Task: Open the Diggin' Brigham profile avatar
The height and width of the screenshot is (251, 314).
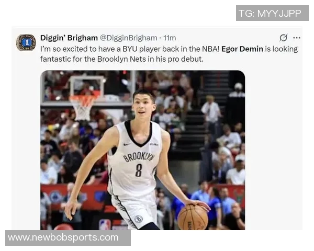Action: (x=26, y=42)
